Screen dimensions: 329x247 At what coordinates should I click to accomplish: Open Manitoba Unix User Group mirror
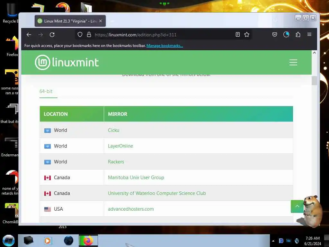tap(136, 178)
